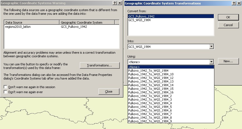Pick Pulkovo_1942_To_WGS_1984_15 from list
242x129 pixels.
tap(171, 89)
